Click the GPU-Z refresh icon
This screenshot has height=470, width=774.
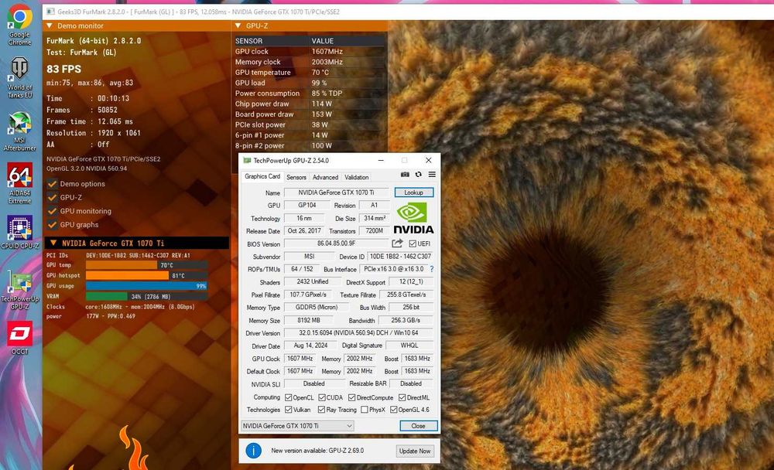[x=419, y=175]
